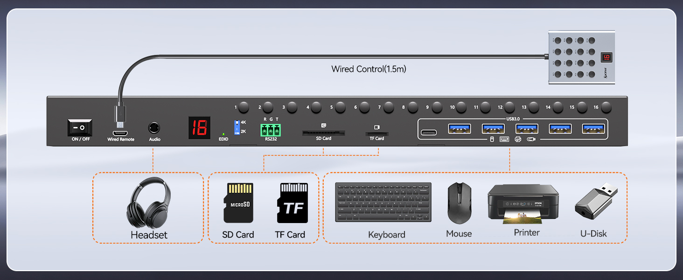Viewport: 683px width, 280px height.
Task: Select input button 3
Action: pyautogui.click(x=292, y=107)
